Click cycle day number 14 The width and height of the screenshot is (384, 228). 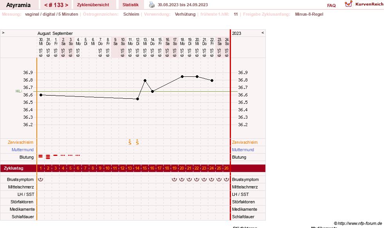click(x=137, y=168)
